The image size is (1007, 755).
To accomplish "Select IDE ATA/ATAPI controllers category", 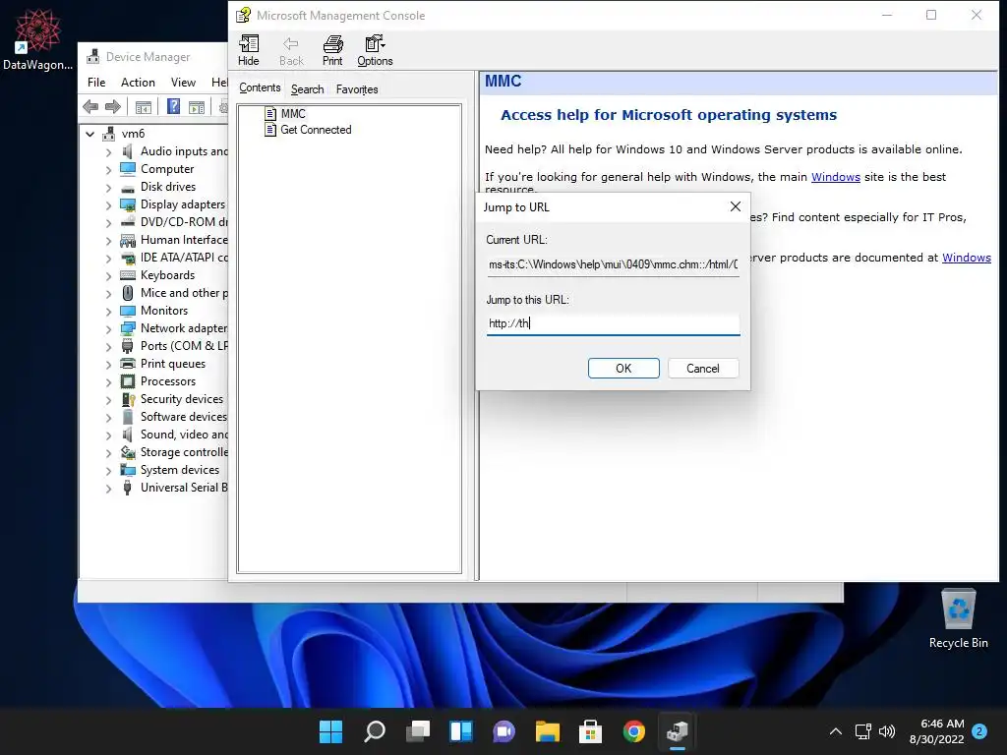I will click(x=184, y=258).
